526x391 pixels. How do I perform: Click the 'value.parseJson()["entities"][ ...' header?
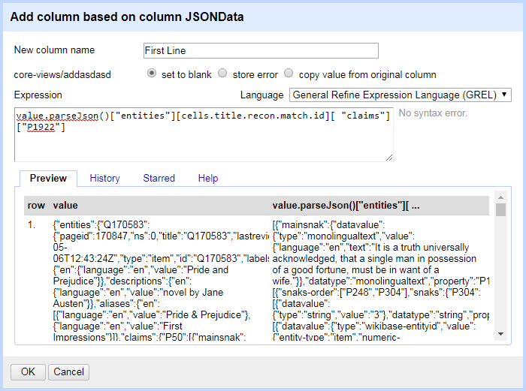click(346, 206)
